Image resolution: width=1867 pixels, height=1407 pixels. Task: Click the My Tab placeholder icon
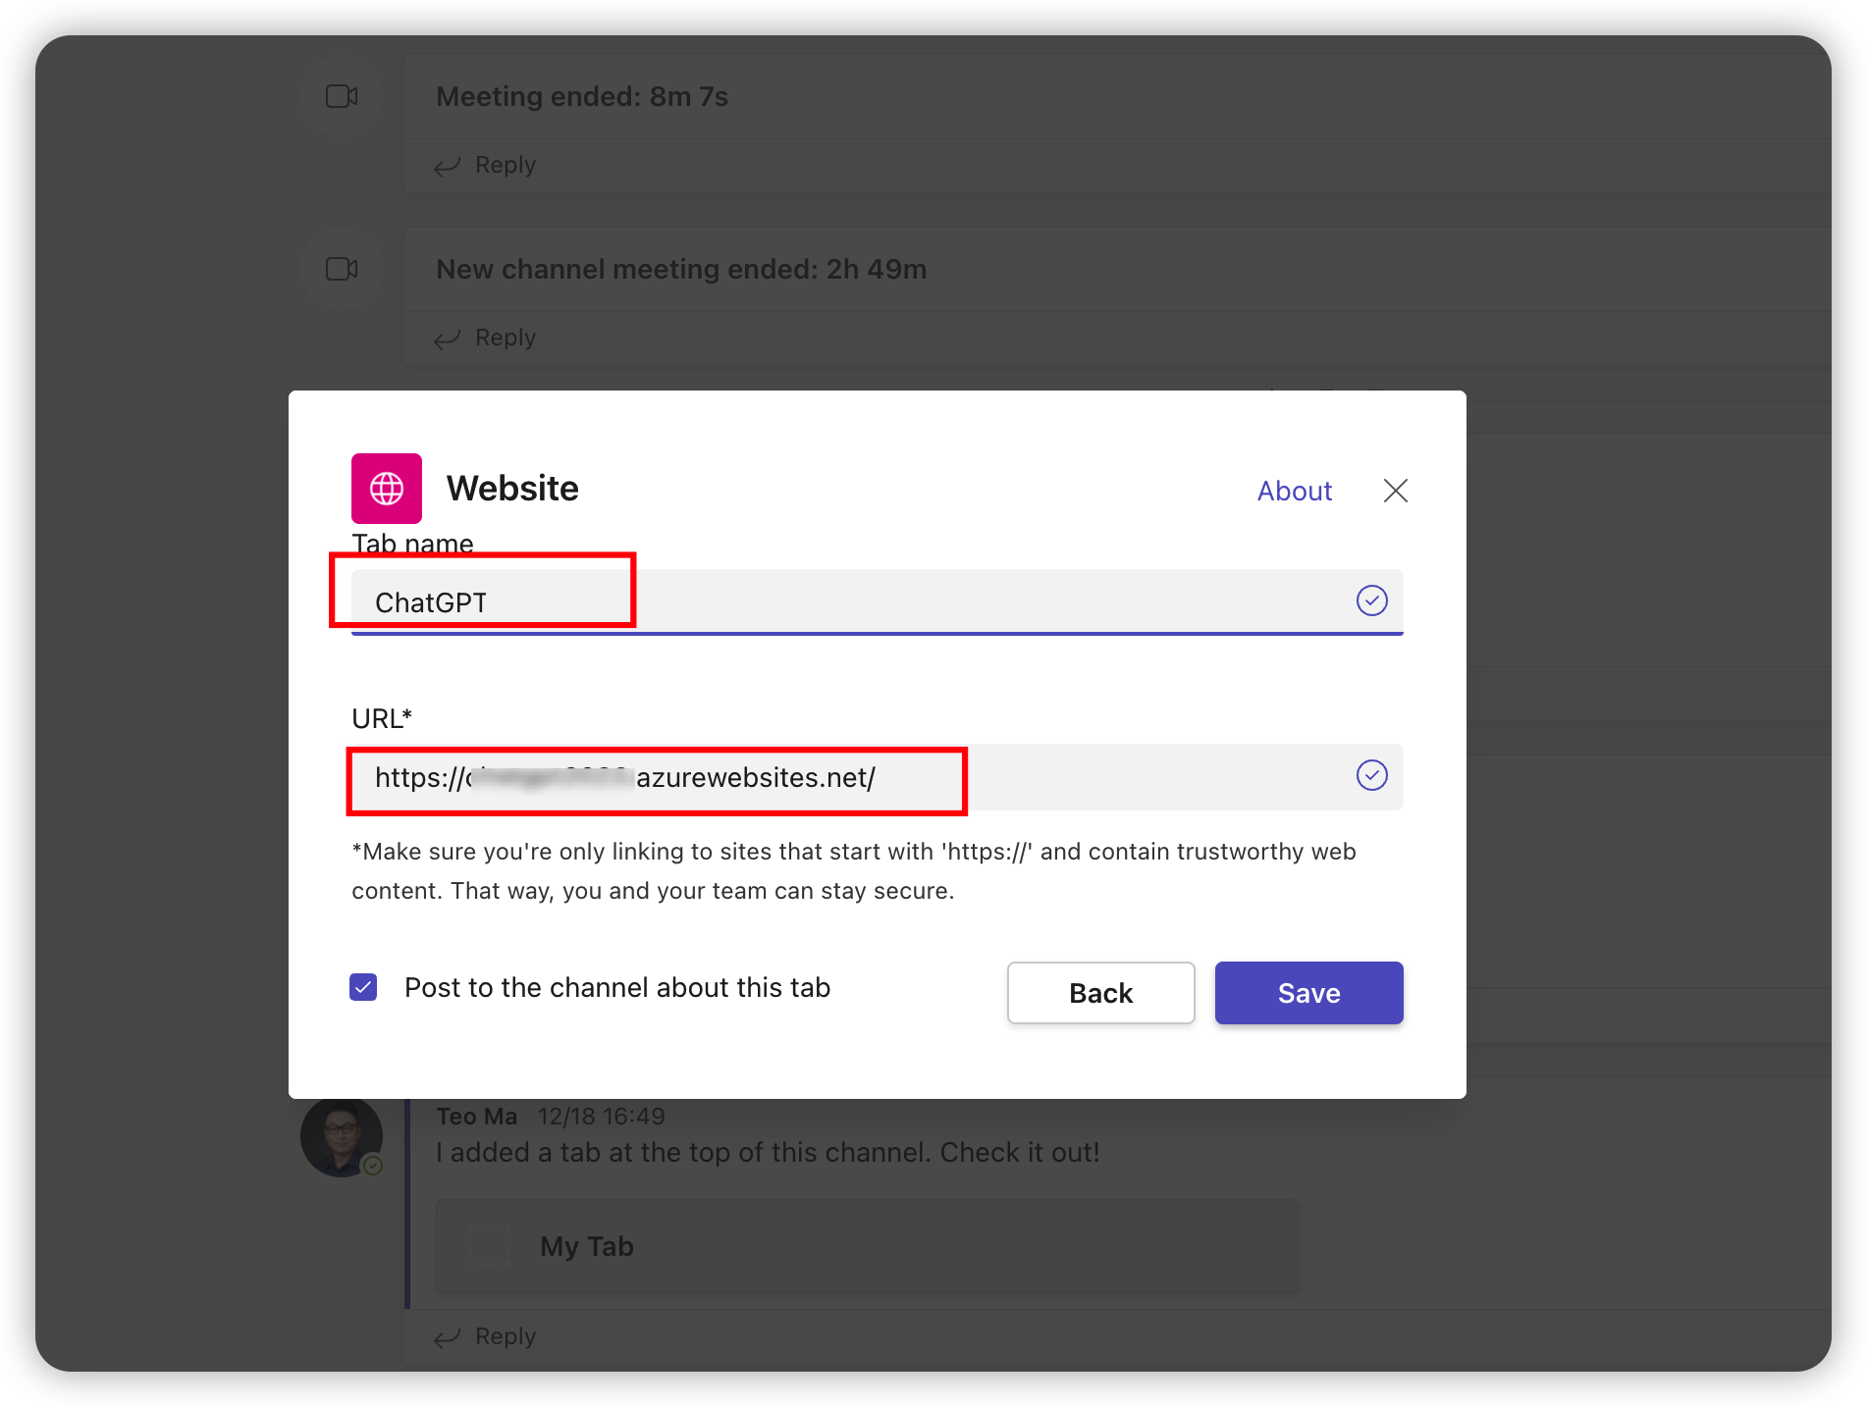coord(488,1246)
